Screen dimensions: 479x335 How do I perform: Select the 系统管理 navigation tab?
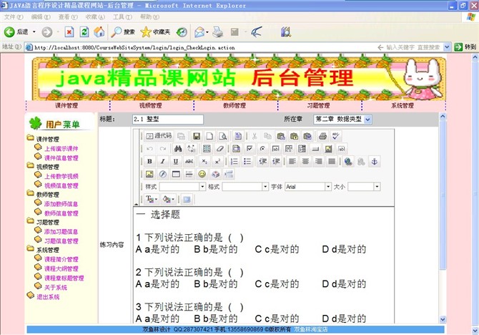point(403,105)
